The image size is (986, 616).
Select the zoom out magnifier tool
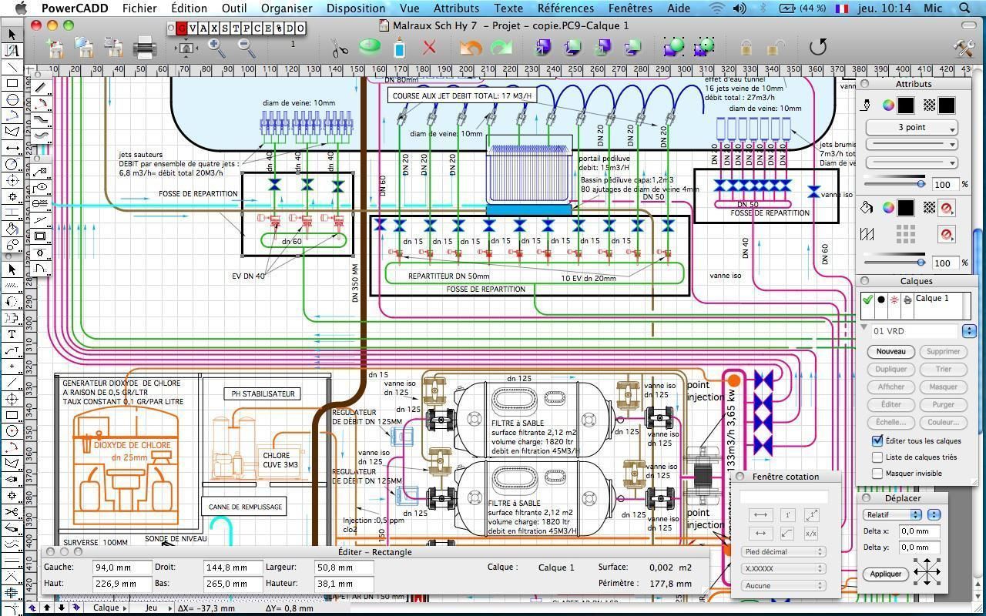coord(246,48)
